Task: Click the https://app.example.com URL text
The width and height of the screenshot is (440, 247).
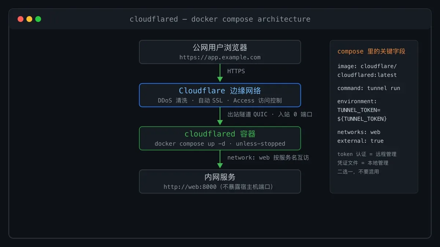Action: point(220,57)
